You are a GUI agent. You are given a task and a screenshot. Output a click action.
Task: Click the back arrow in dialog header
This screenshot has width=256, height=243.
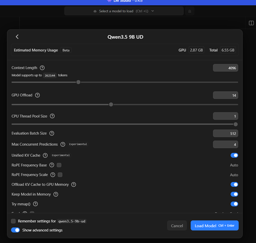click(17, 37)
